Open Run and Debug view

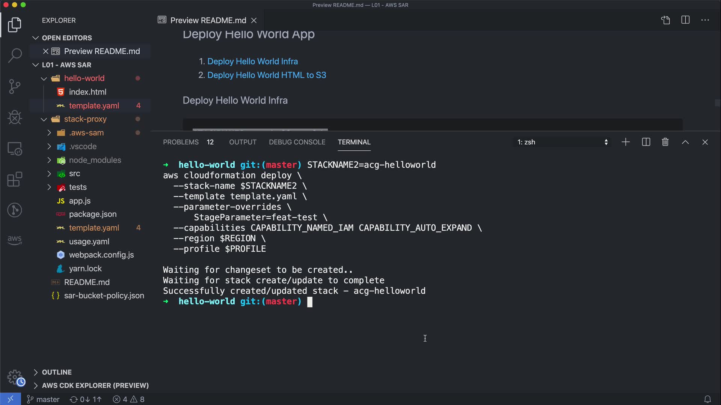pos(15,117)
